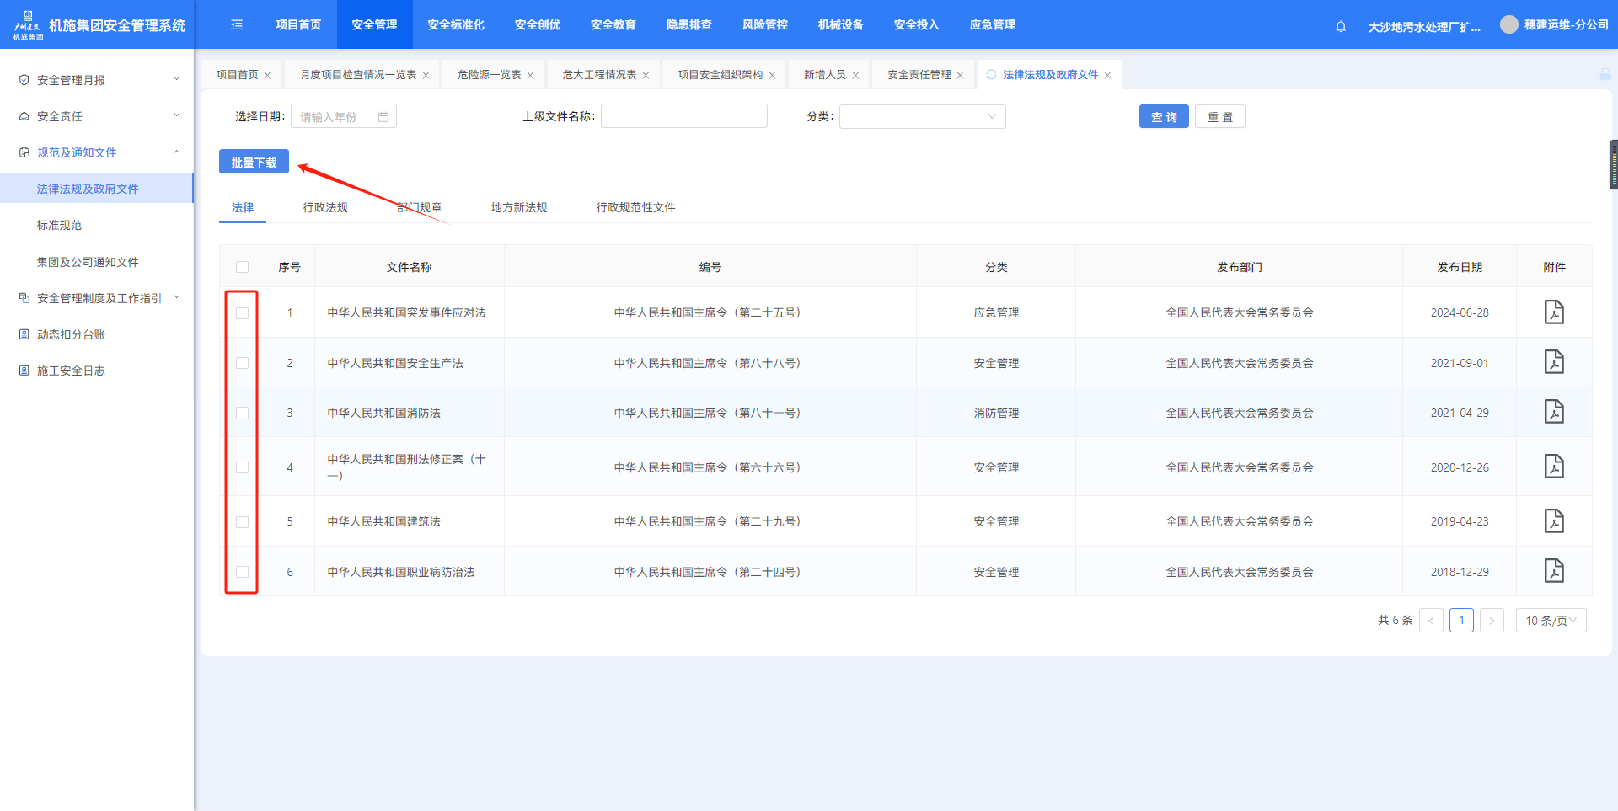
Task: Click the 批量下载 button
Action: (254, 163)
